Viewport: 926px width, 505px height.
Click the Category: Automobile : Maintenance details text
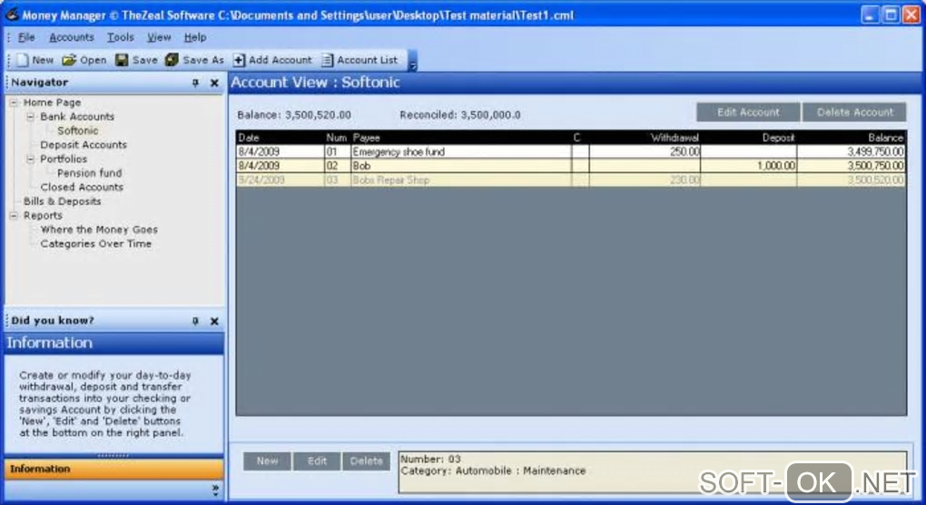[x=493, y=471]
